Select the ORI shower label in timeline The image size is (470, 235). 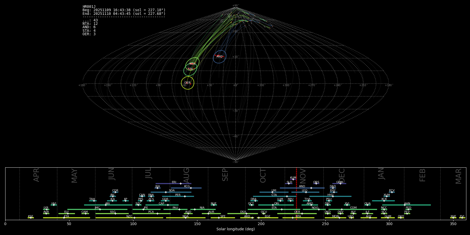click(277, 204)
